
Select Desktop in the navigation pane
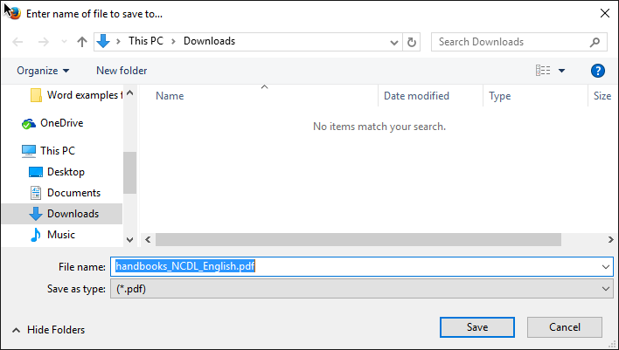click(x=65, y=172)
